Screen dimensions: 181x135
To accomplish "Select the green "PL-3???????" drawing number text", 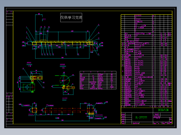I will [141, 118].
